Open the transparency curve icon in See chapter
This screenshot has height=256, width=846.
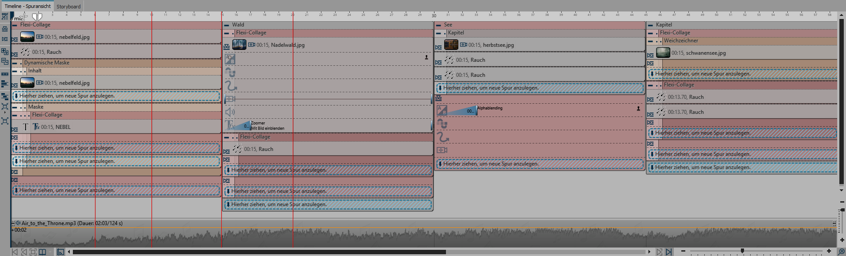point(442,124)
